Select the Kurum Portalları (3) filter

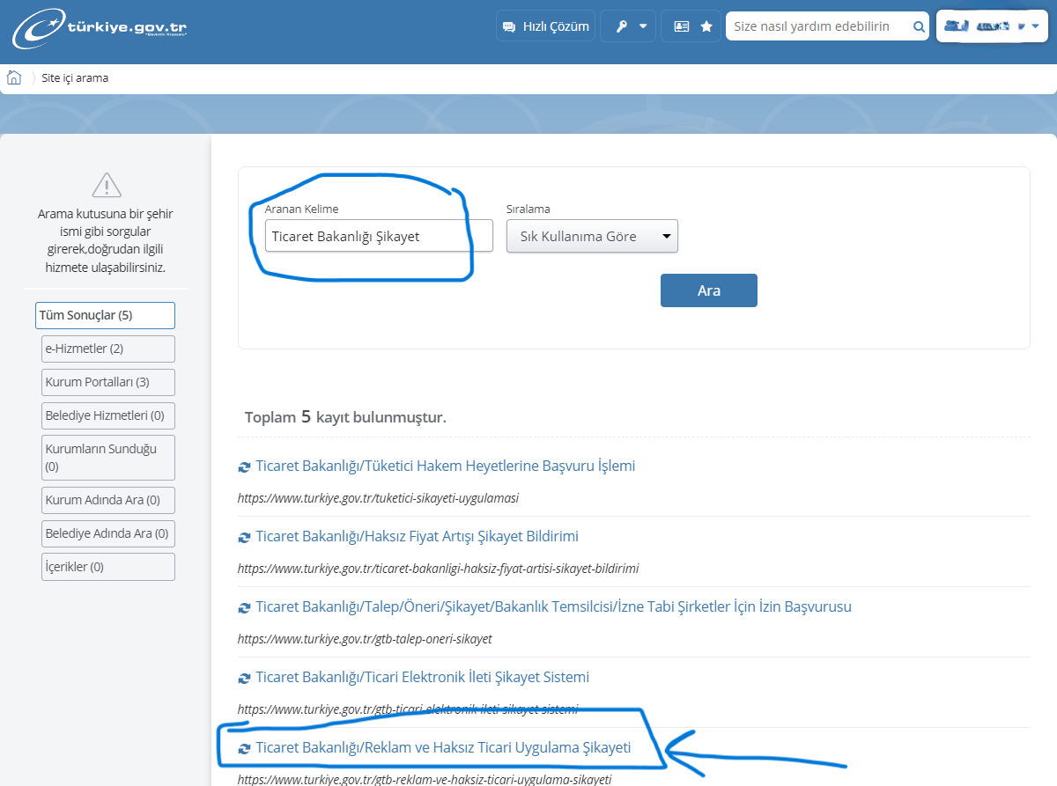[x=108, y=382]
